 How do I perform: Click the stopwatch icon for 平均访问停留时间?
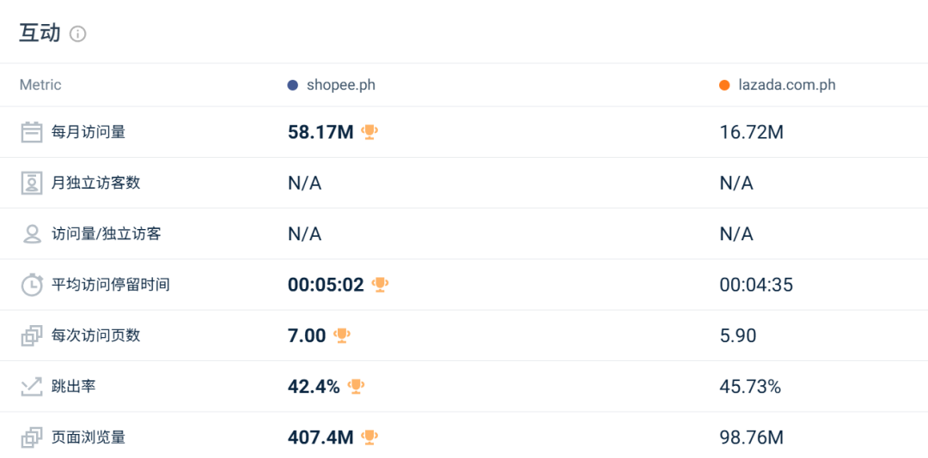point(32,285)
